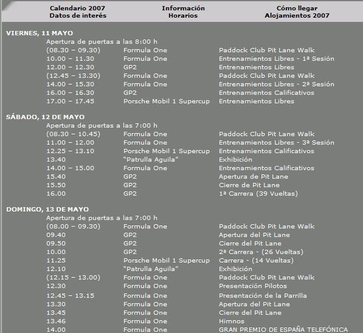Open the Horarios link
The height and width of the screenshot is (333, 363).
(x=183, y=16)
